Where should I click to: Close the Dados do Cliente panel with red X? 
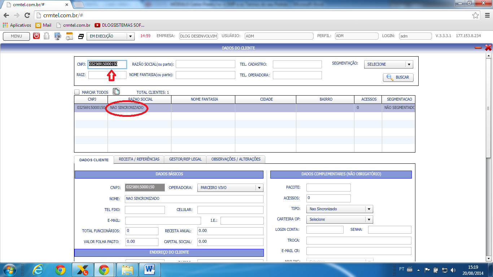point(488,48)
